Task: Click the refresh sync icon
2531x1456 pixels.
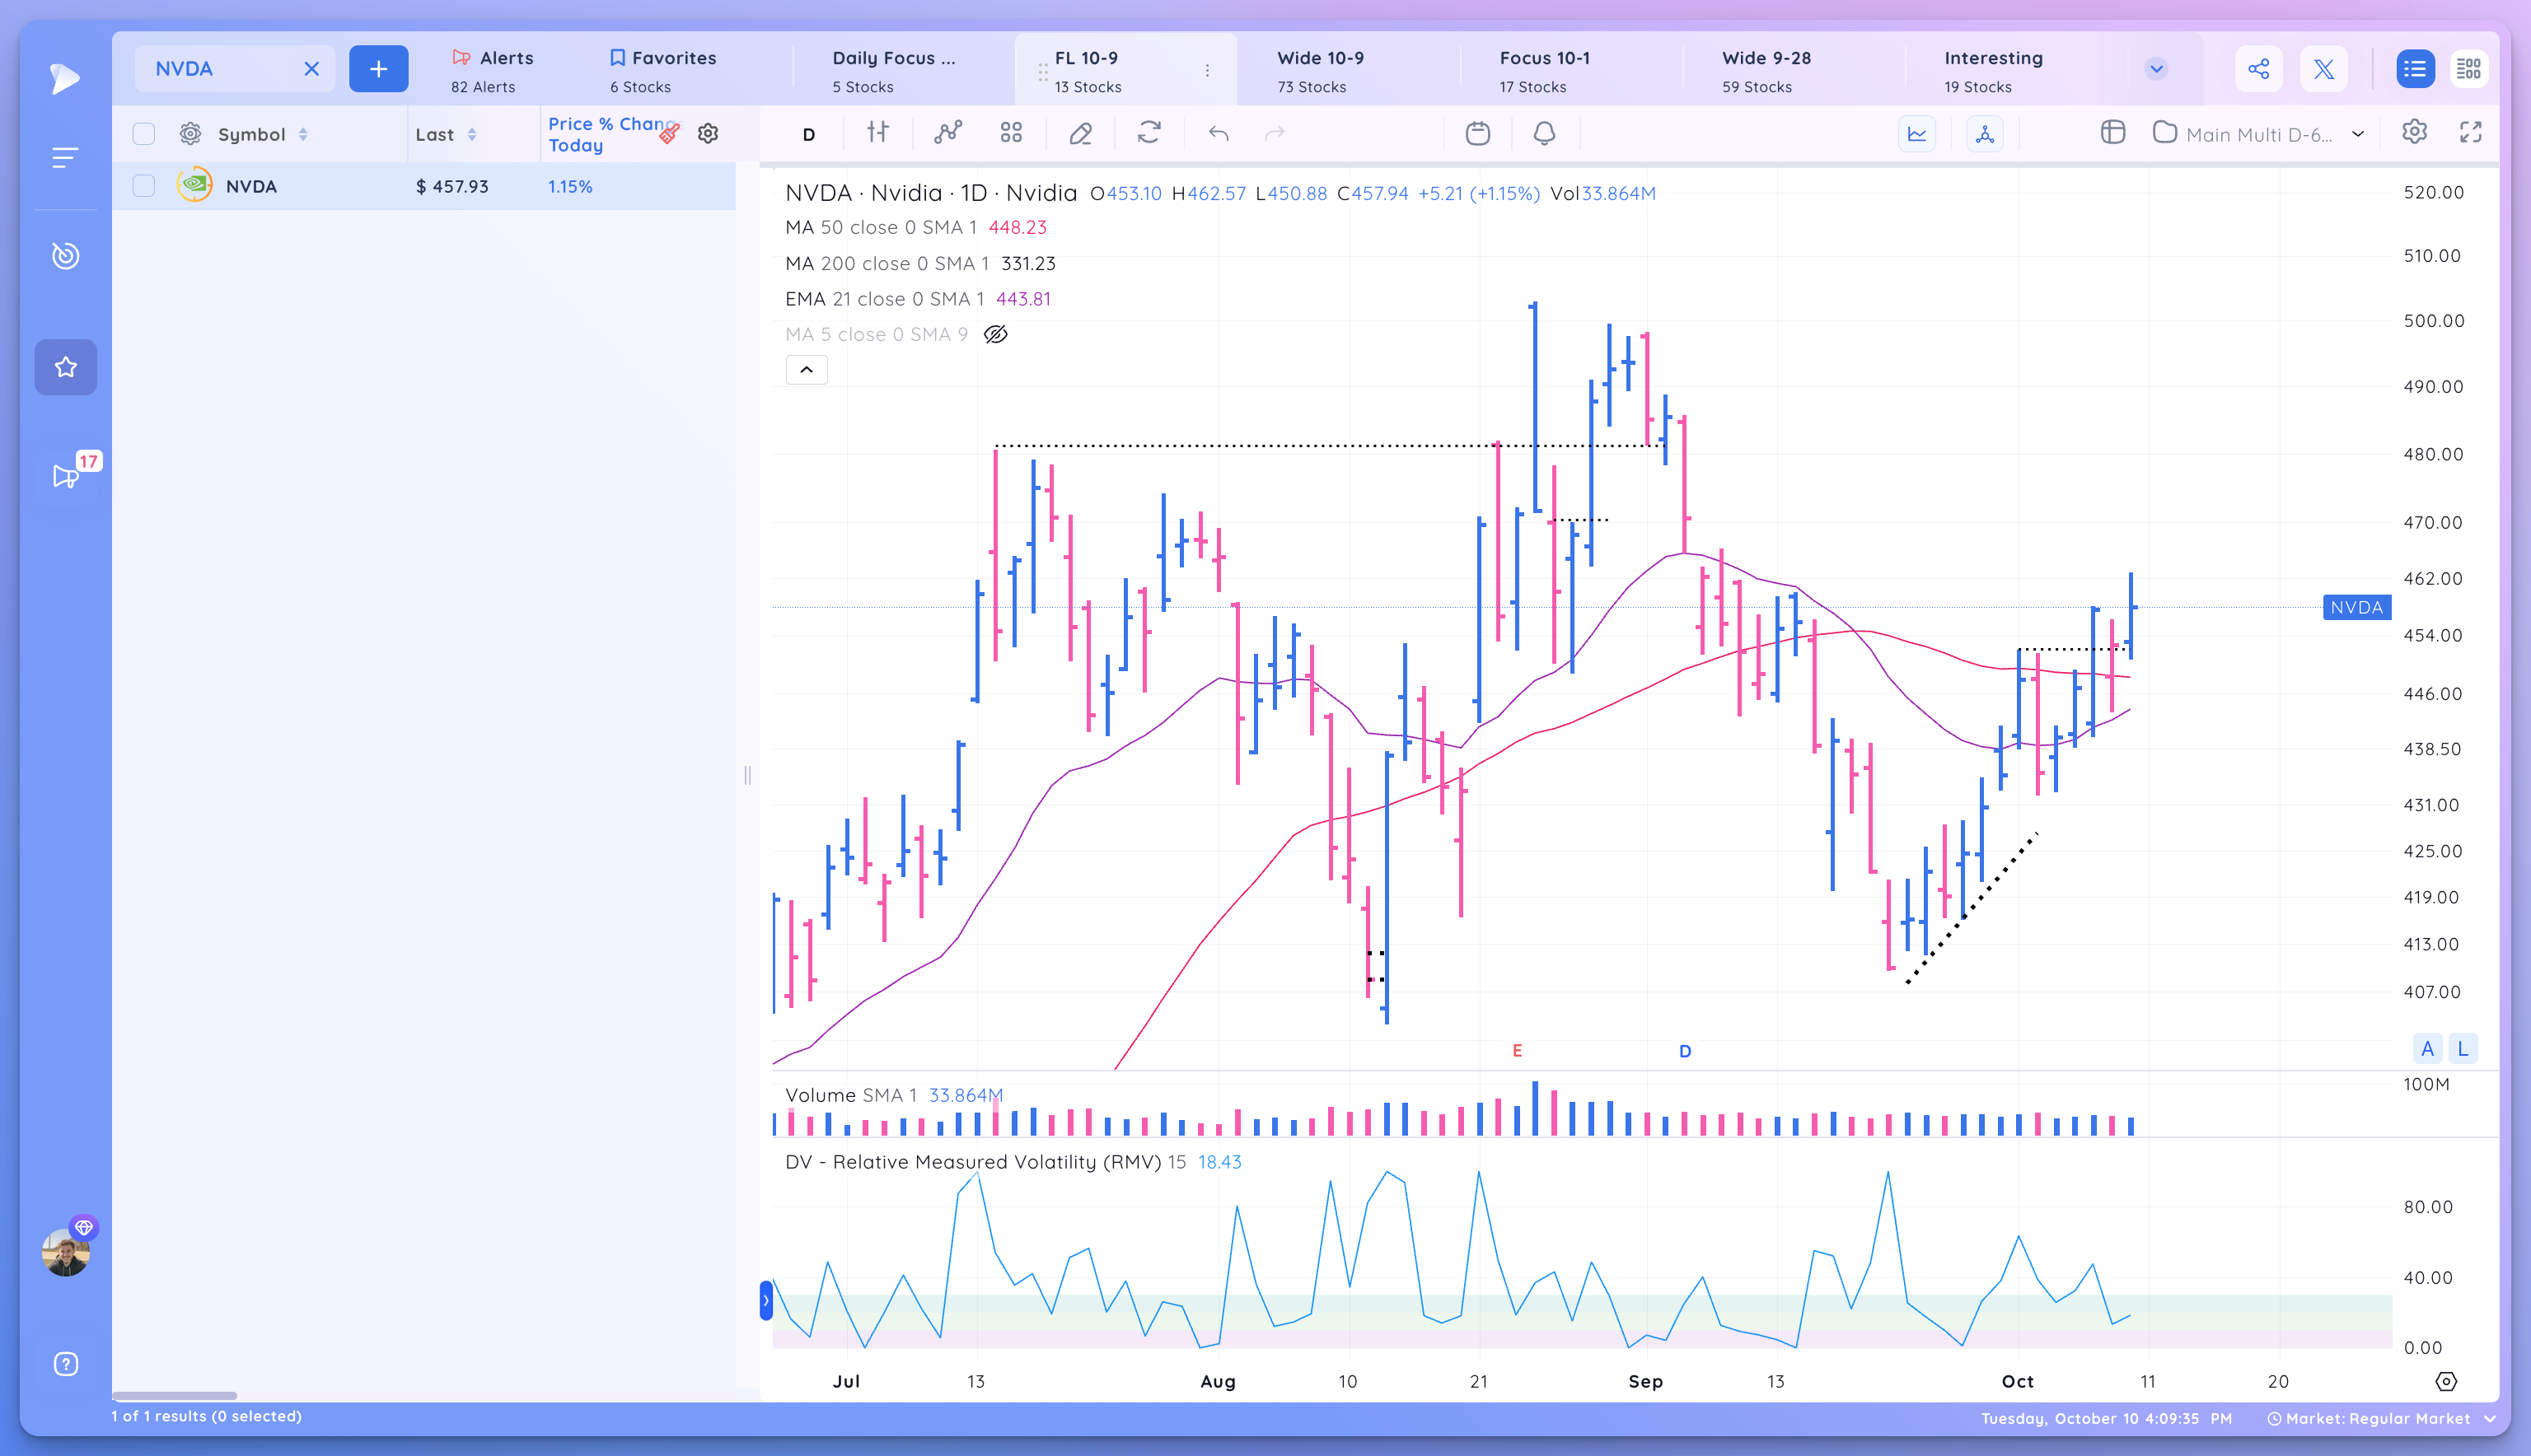Action: pos(1149,132)
